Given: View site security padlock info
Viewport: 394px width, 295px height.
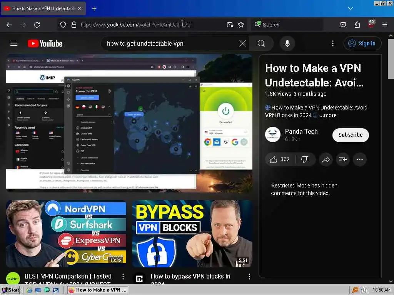Looking at the screenshot, I should [x=73, y=25].
